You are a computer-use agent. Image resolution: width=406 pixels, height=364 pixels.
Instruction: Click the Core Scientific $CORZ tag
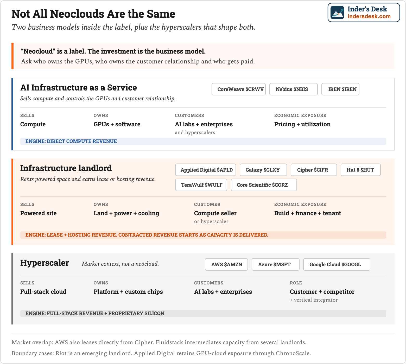(x=264, y=185)
